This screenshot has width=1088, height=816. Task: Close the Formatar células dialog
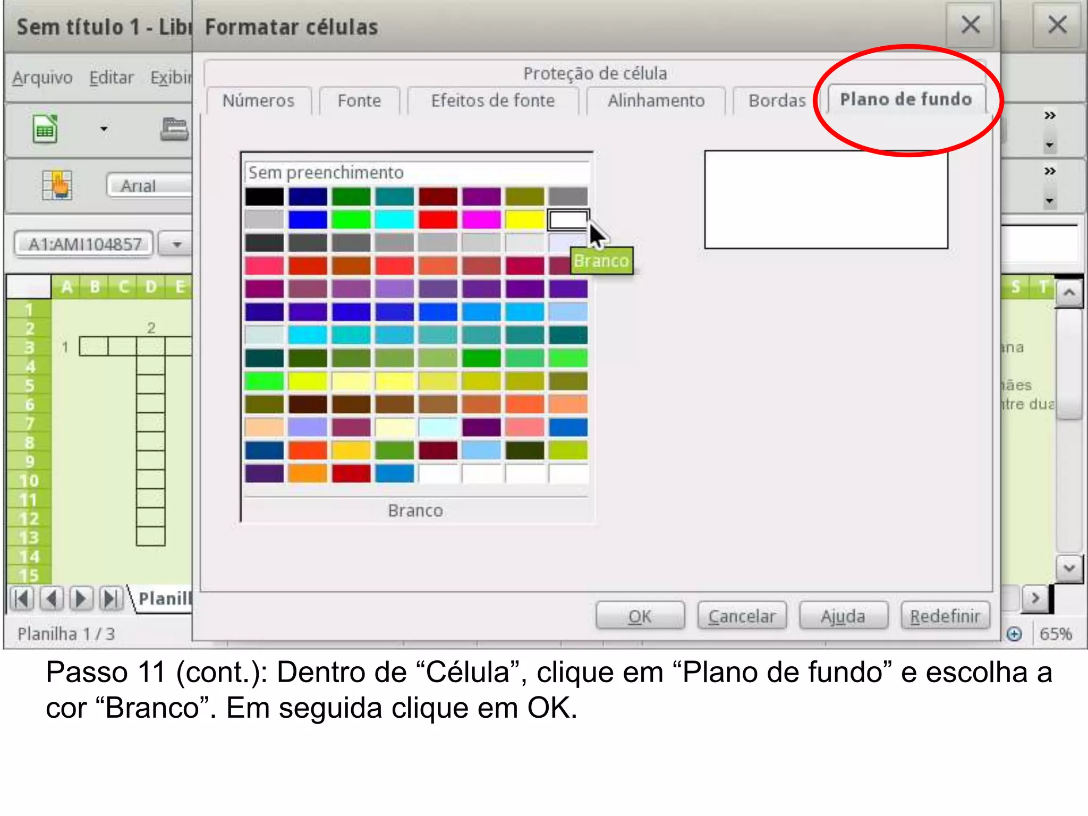(x=971, y=24)
